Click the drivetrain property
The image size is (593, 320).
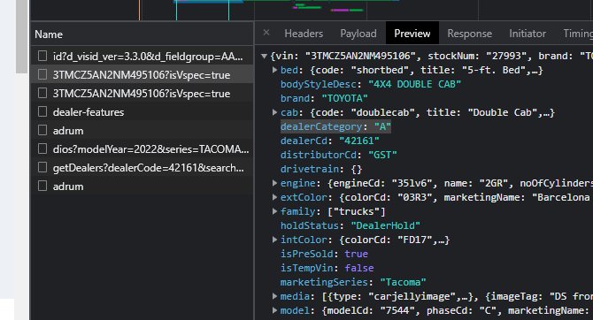click(x=321, y=169)
